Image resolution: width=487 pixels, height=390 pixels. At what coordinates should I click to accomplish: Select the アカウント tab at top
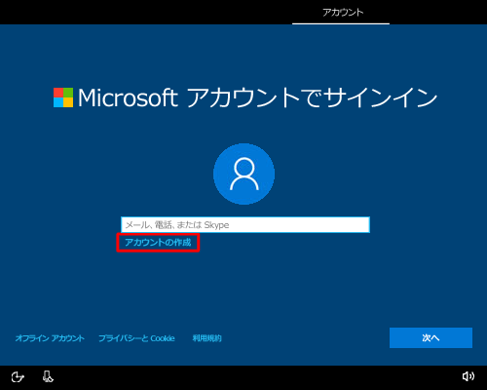coord(341,13)
